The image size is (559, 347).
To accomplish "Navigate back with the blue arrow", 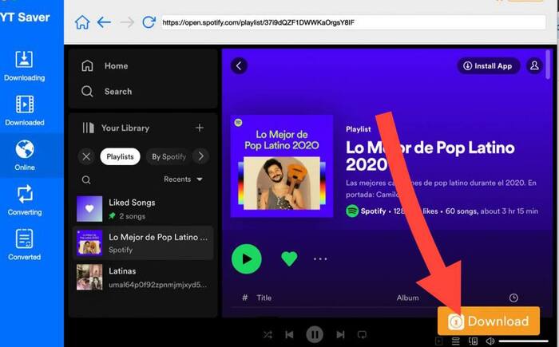I will pos(104,22).
